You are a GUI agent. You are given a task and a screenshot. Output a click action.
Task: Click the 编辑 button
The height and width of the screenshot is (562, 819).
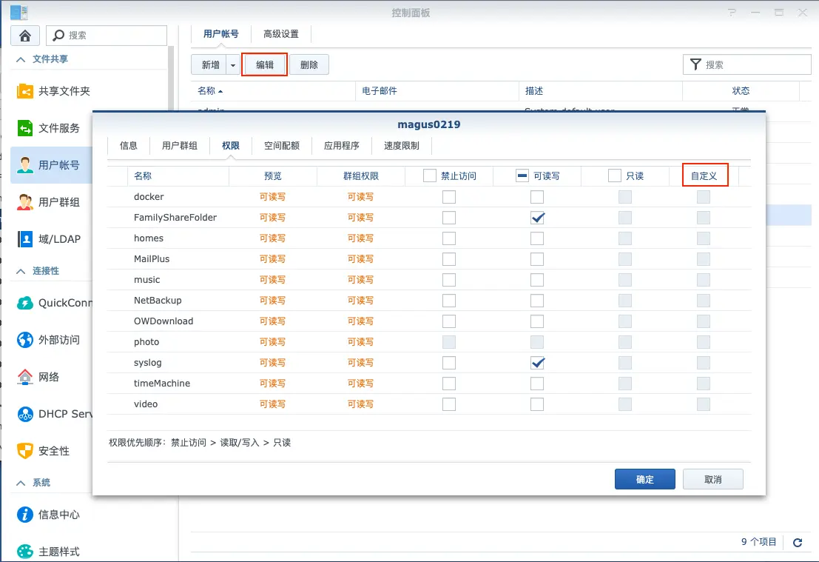264,65
